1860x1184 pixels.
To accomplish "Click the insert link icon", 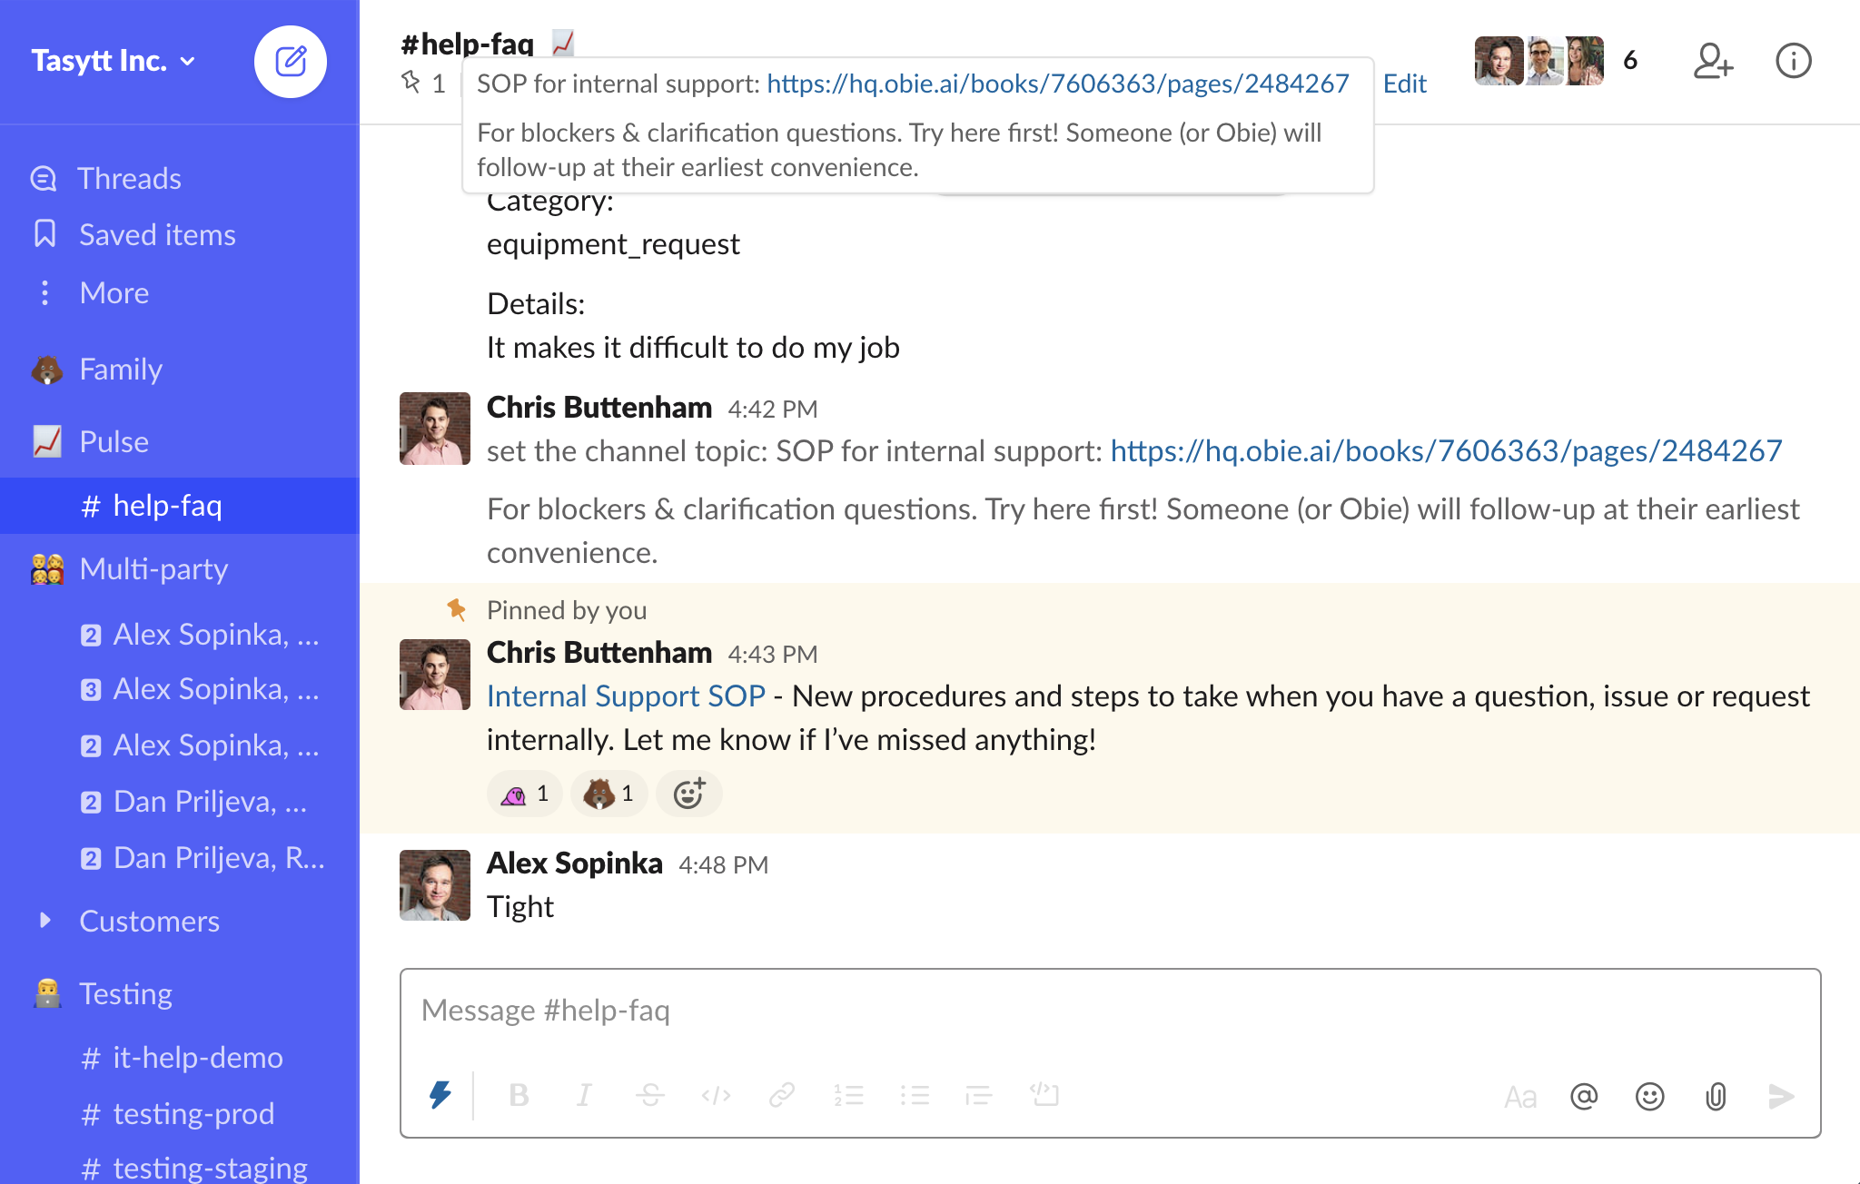I will (x=782, y=1095).
